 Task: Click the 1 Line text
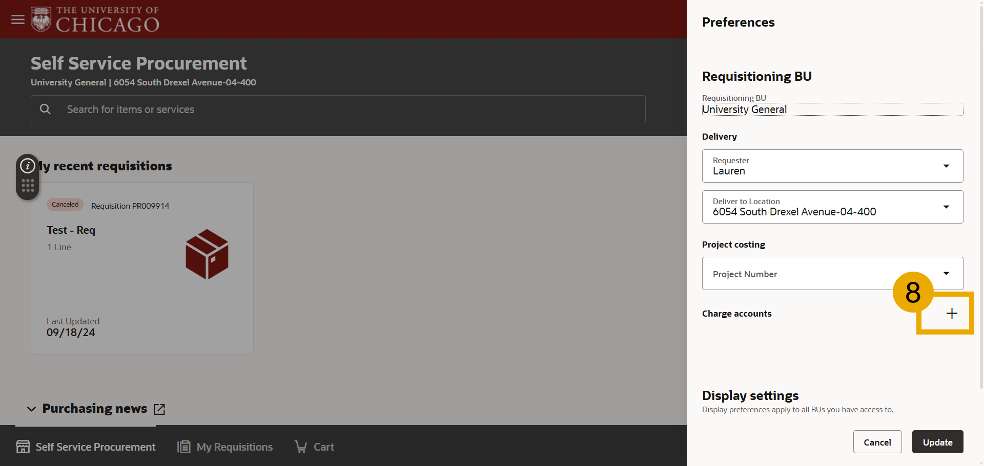[59, 247]
